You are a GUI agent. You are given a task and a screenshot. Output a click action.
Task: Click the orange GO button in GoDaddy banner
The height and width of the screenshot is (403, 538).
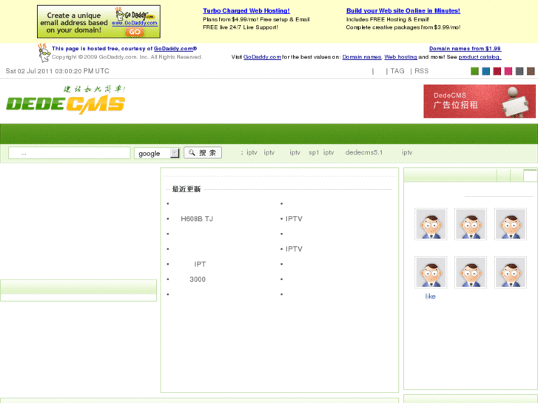click(135, 32)
